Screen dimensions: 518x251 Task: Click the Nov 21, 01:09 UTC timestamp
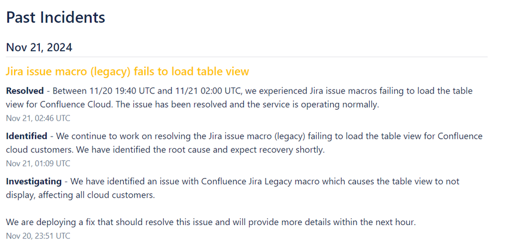coord(38,164)
